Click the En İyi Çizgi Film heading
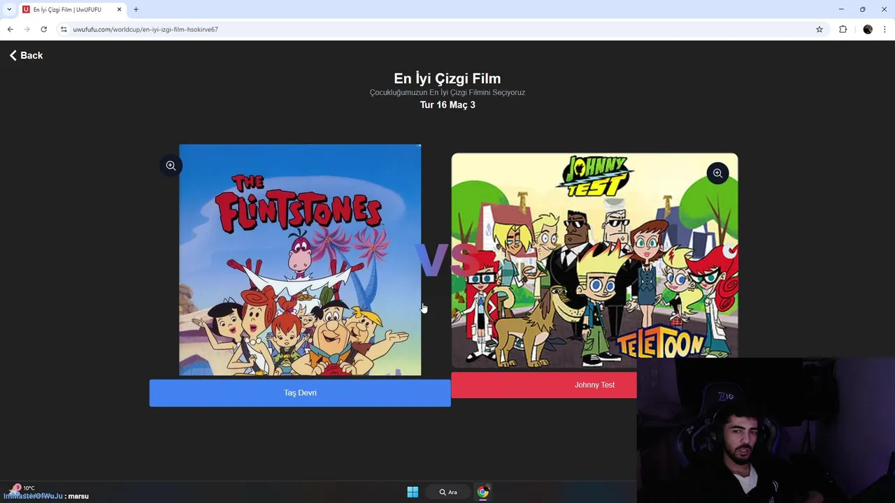Viewport: 895px width, 503px height. [x=447, y=78]
